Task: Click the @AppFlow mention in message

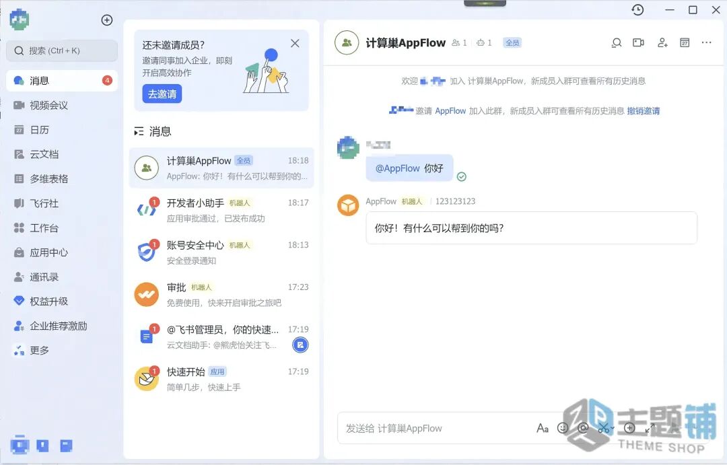Action: pos(397,168)
